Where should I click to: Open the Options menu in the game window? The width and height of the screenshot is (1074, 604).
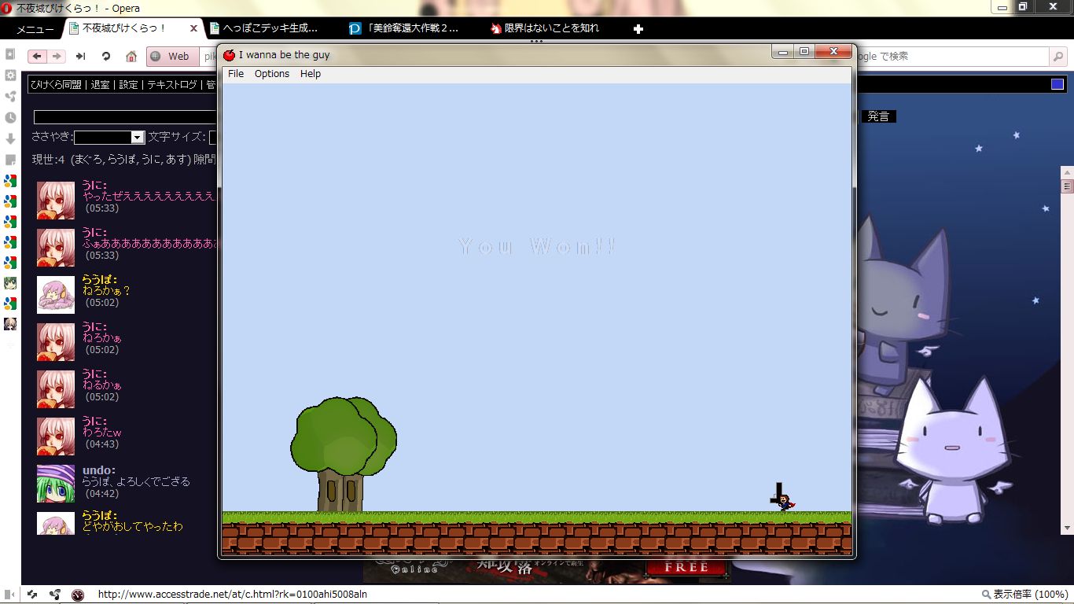272,74
